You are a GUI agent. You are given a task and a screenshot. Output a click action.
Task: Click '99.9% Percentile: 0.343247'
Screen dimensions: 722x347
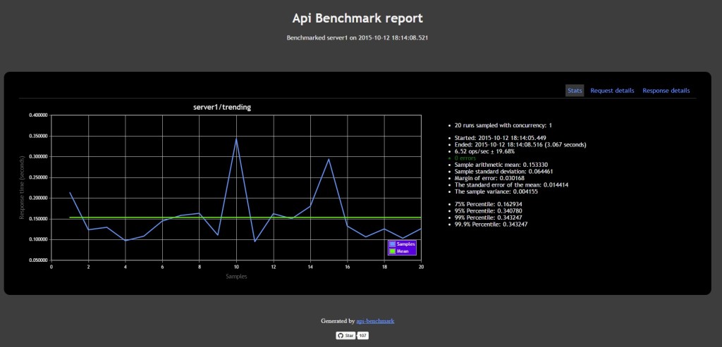(491, 225)
